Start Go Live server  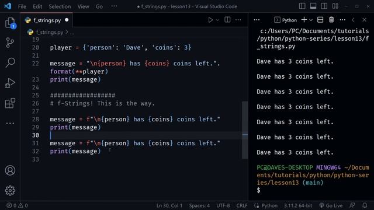pyautogui.click(x=331, y=205)
